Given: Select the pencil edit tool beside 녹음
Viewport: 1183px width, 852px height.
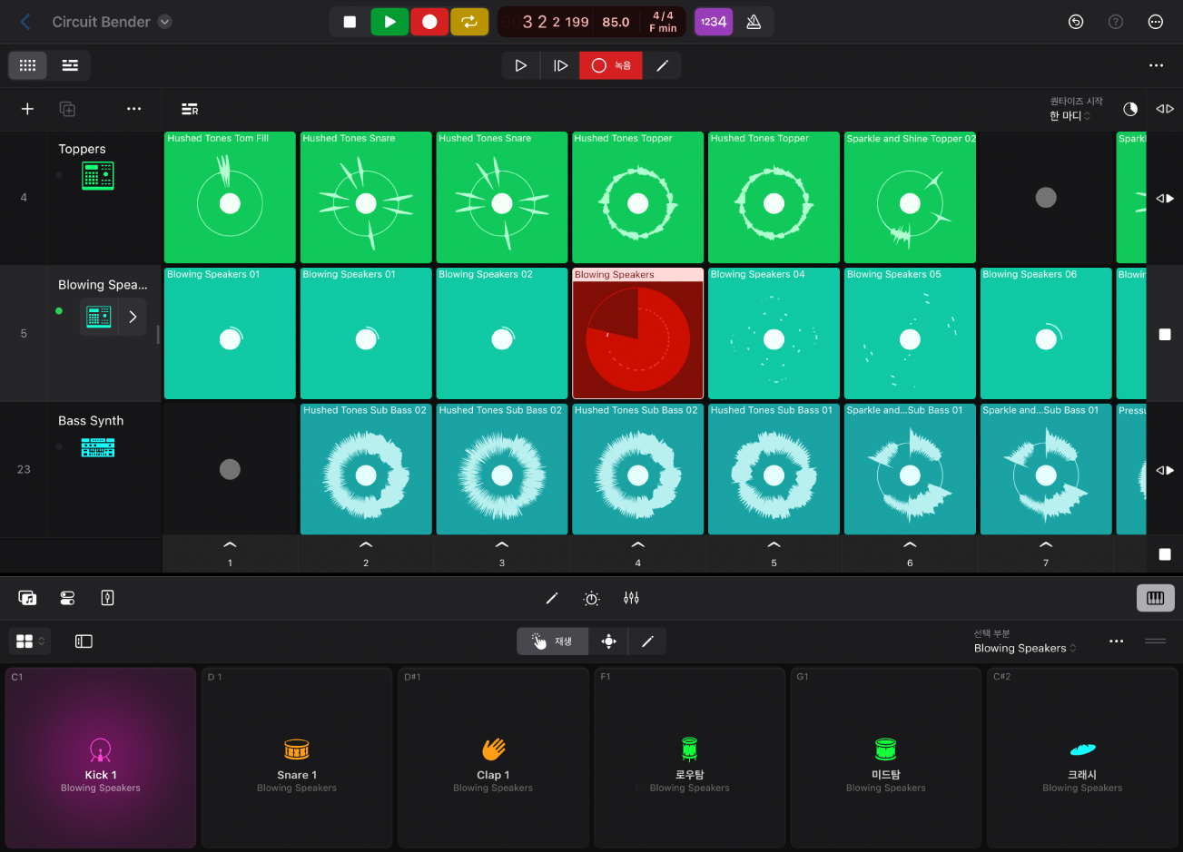Looking at the screenshot, I should click(663, 65).
